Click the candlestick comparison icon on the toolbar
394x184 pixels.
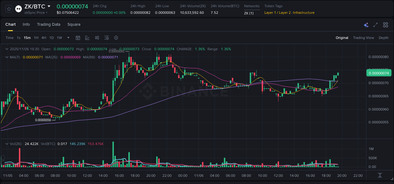tap(97, 38)
